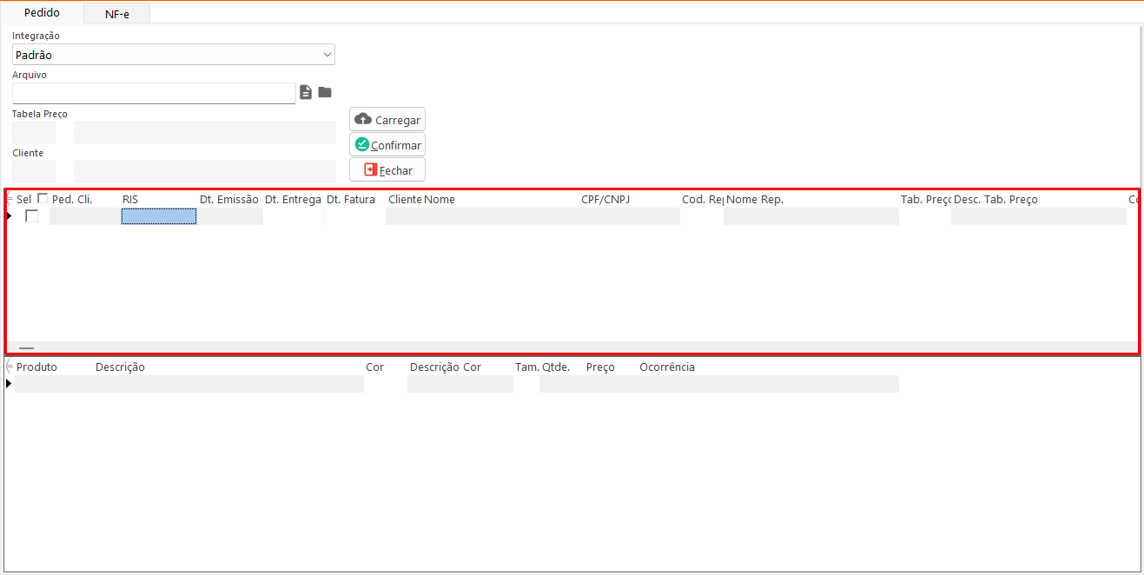Open the folder browse icon next to Arquivo
Image resolution: width=1144 pixels, height=575 pixels.
click(x=325, y=92)
